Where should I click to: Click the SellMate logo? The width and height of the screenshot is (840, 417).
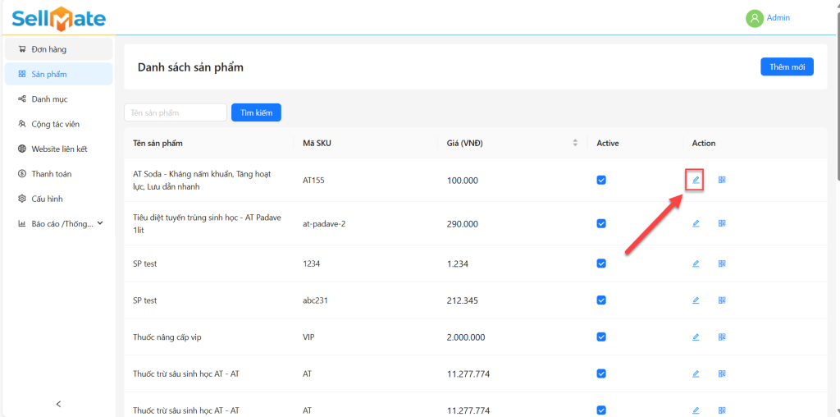click(59, 17)
